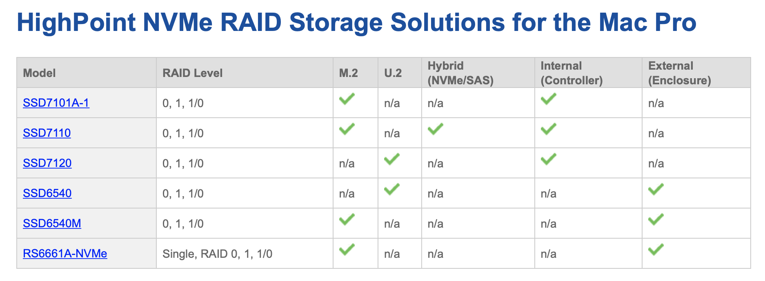Open the SSD6540 product link
The height and width of the screenshot is (281, 765).
click(47, 193)
